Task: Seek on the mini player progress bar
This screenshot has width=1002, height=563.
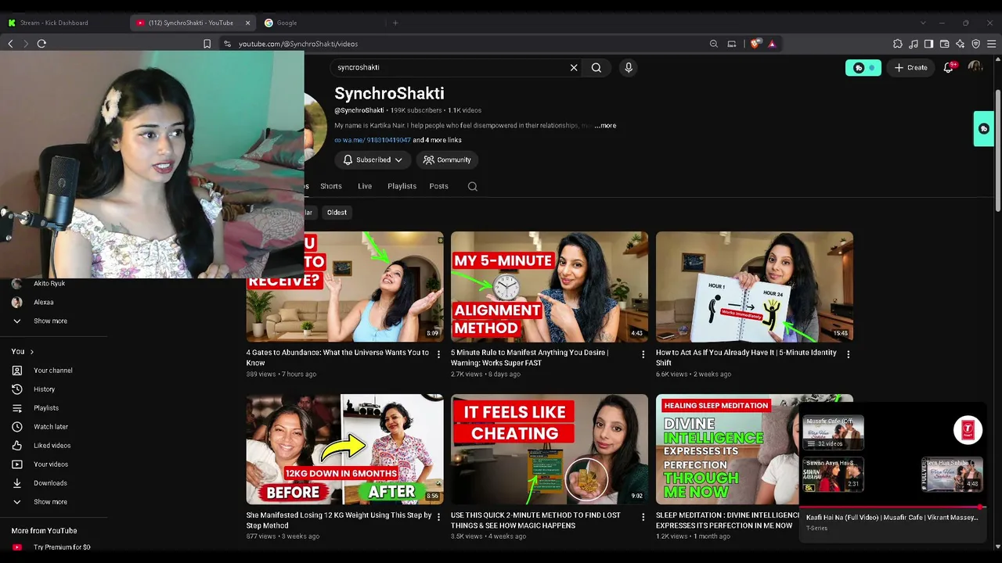Action: point(892,507)
